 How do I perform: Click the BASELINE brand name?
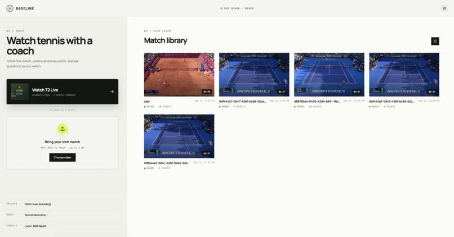tap(25, 8)
